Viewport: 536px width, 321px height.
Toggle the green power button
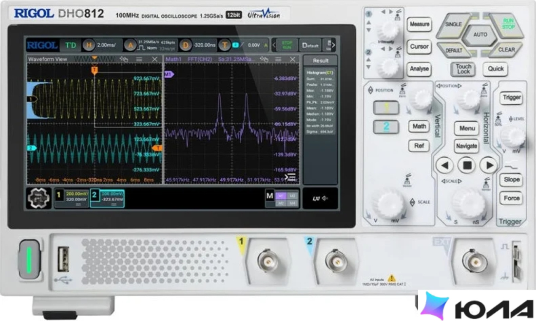(29, 260)
